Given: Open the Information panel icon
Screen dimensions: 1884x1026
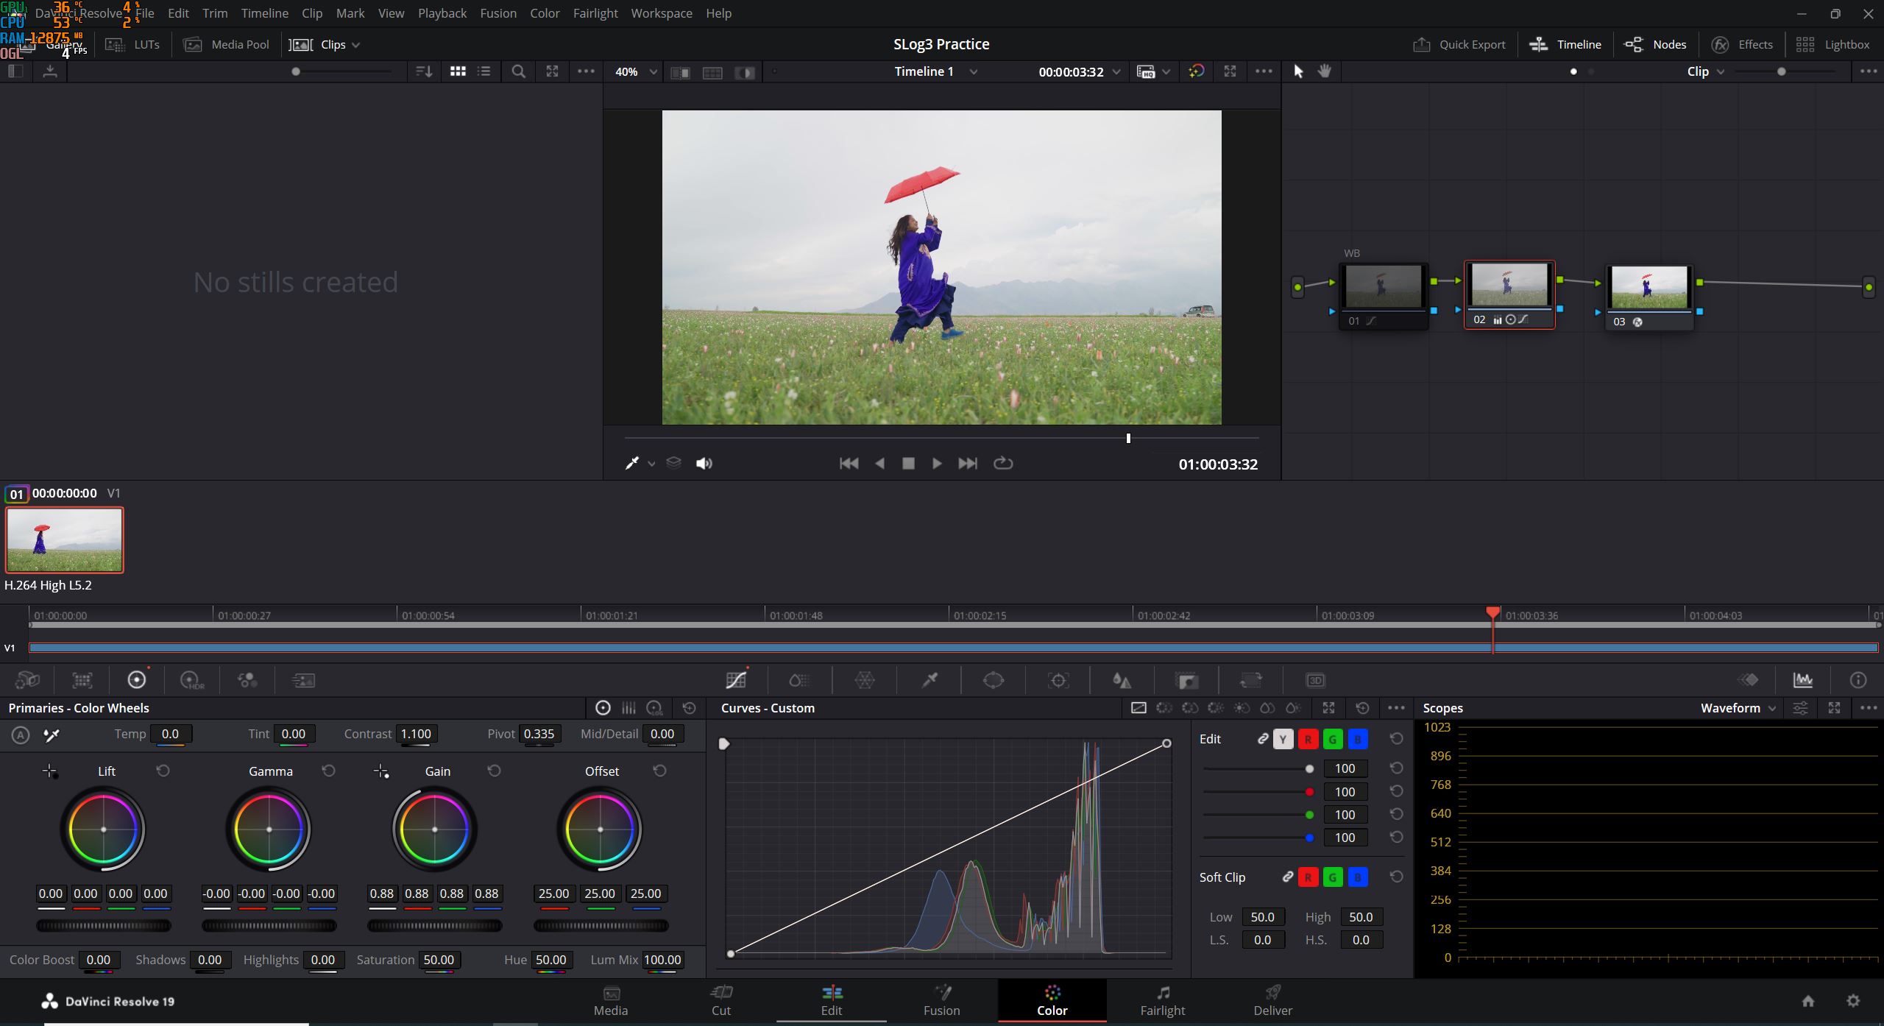Looking at the screenshot, I should [1858, 680].
